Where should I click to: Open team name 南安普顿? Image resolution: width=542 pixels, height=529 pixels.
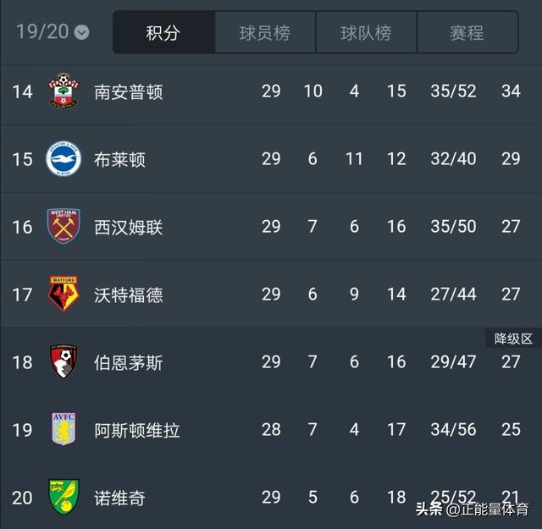129,91
